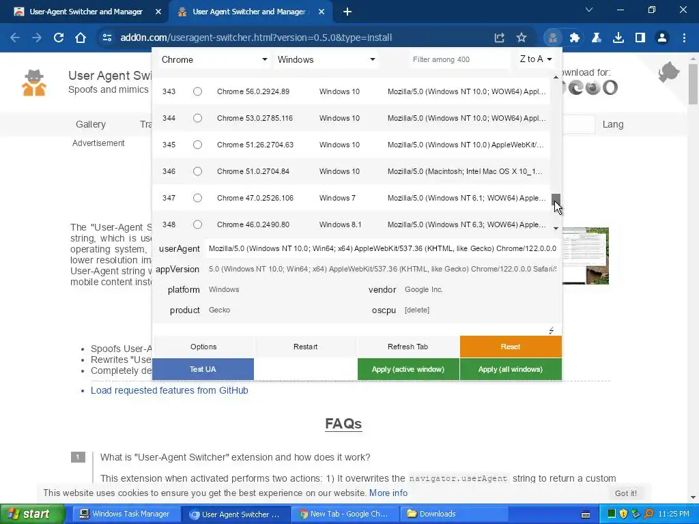Click the octopus icon in page corner
This screenshot has height=524, width=699.
point(669,72)
